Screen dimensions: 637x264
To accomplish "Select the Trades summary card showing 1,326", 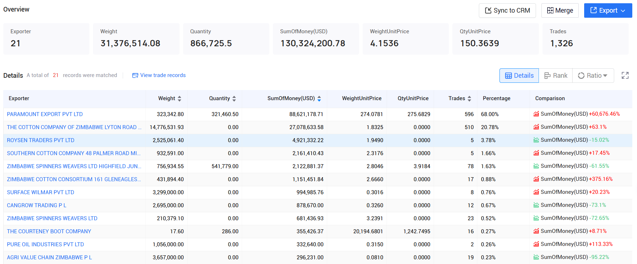I will click(x=586, y=39).
